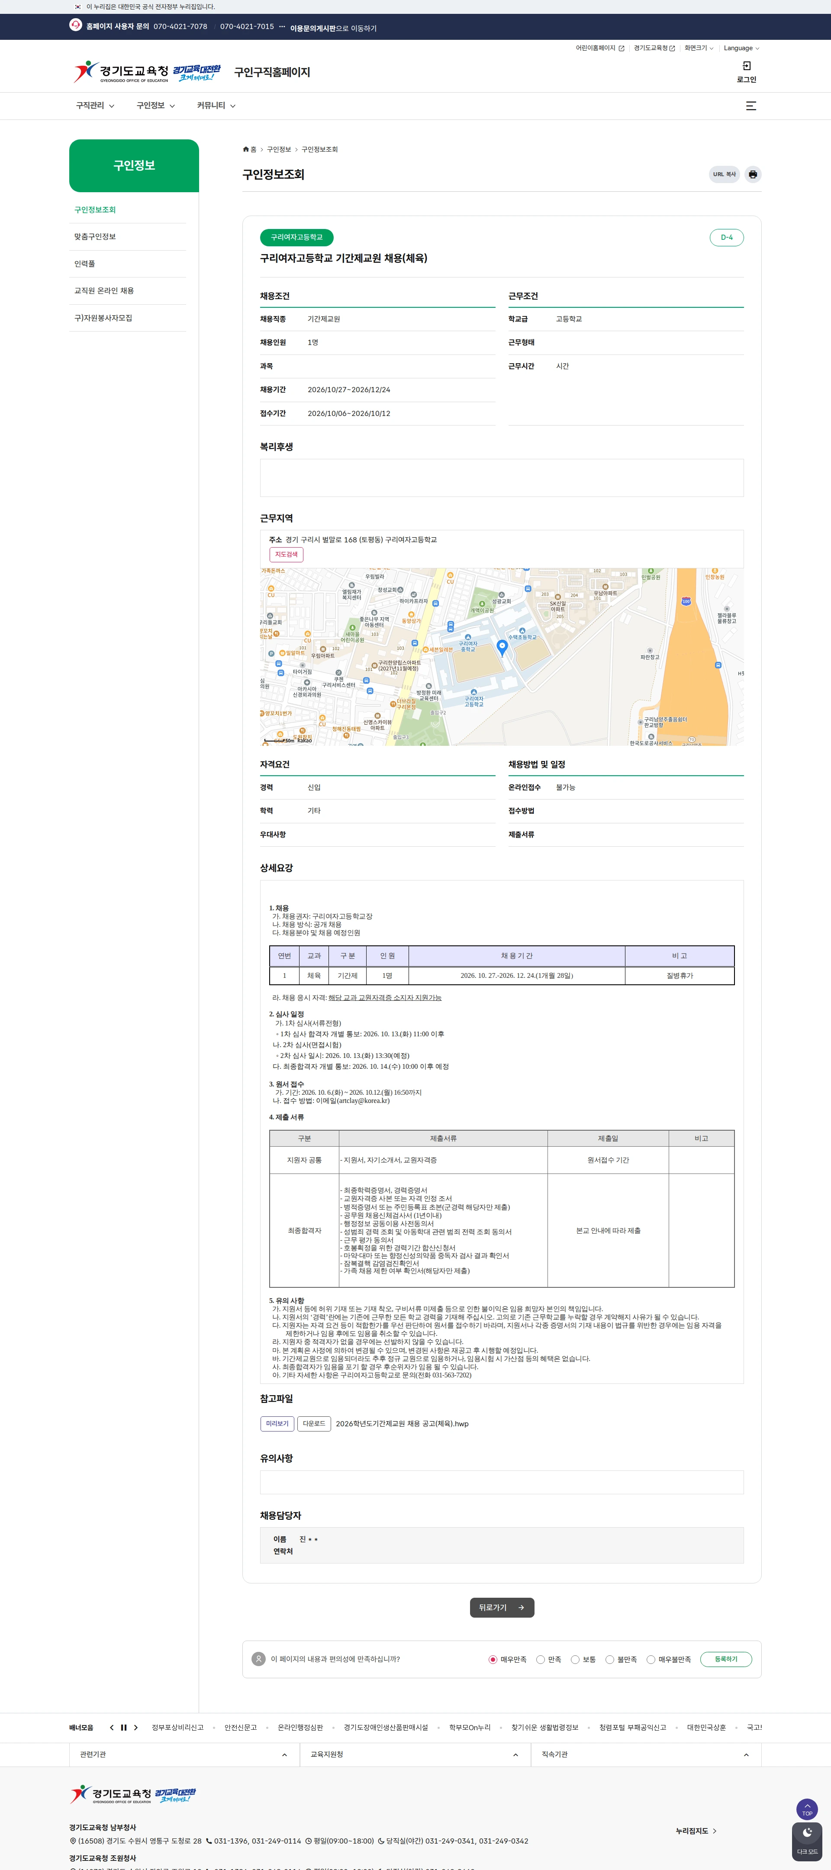Show previous banner with left arrow

pos(111,1728)
